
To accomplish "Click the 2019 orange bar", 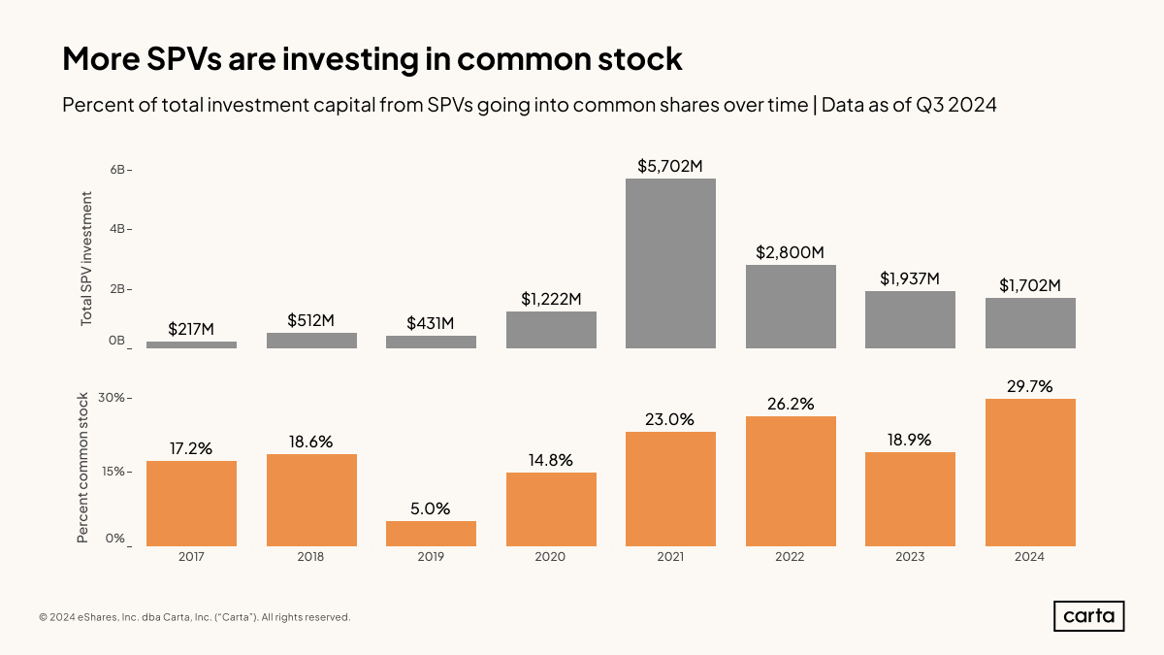I will 431,534.
